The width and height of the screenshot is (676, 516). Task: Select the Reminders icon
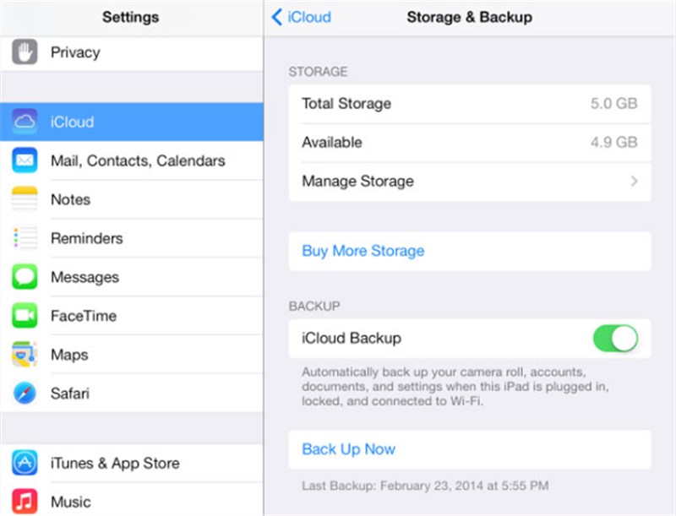[25, 238]
